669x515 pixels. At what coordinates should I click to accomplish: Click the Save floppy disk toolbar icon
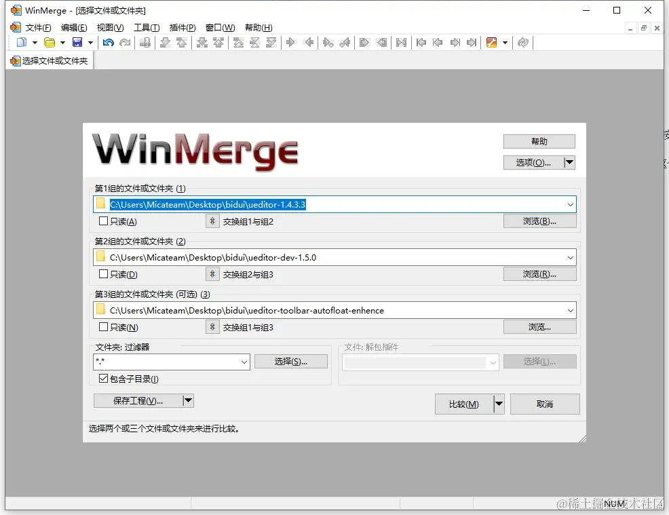tap(77, 42)
